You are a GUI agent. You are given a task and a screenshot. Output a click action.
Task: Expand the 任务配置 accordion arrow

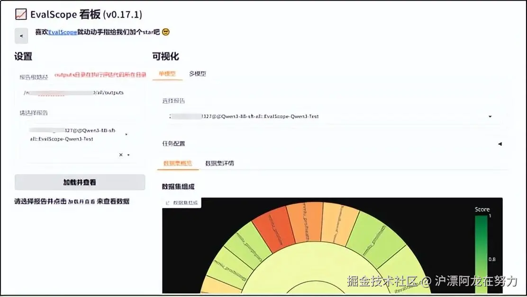click(x=500, y=144)
